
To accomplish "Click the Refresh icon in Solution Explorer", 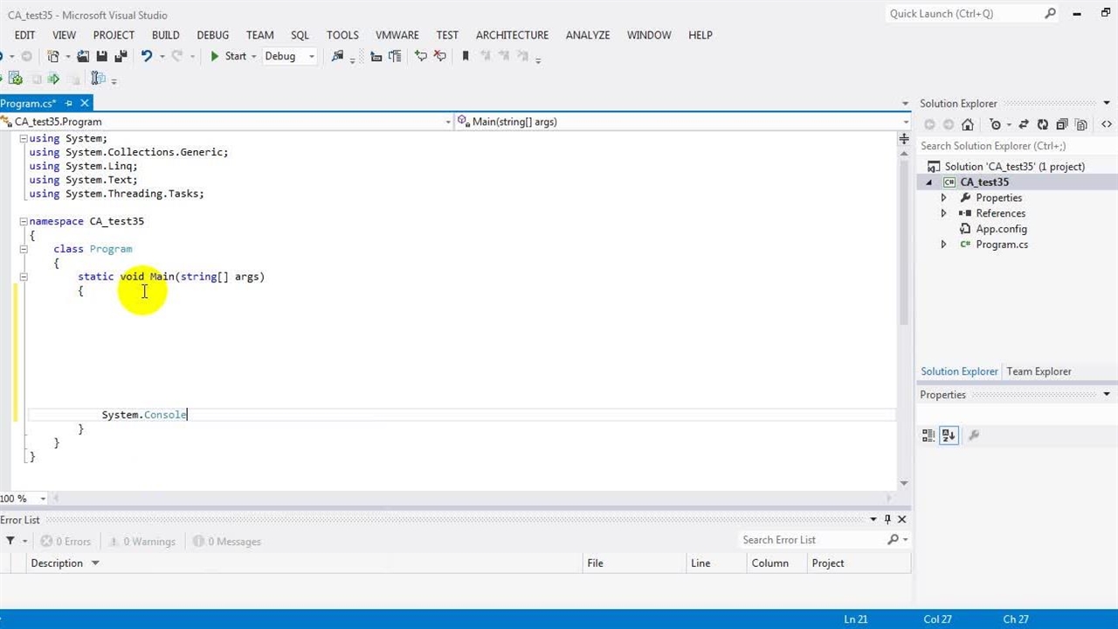I will 1042,125.
